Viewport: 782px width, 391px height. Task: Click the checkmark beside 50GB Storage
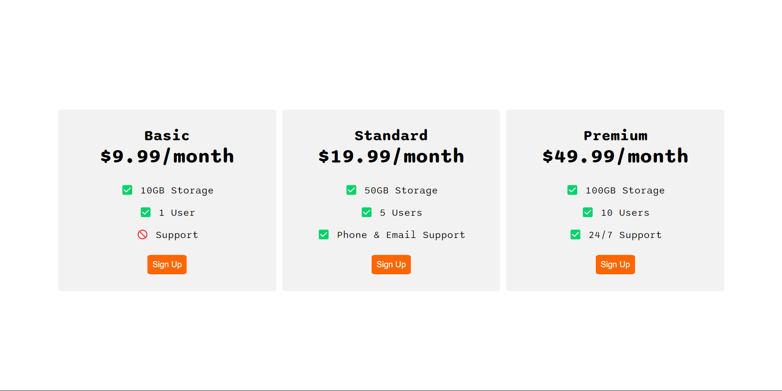coord(351,190)
